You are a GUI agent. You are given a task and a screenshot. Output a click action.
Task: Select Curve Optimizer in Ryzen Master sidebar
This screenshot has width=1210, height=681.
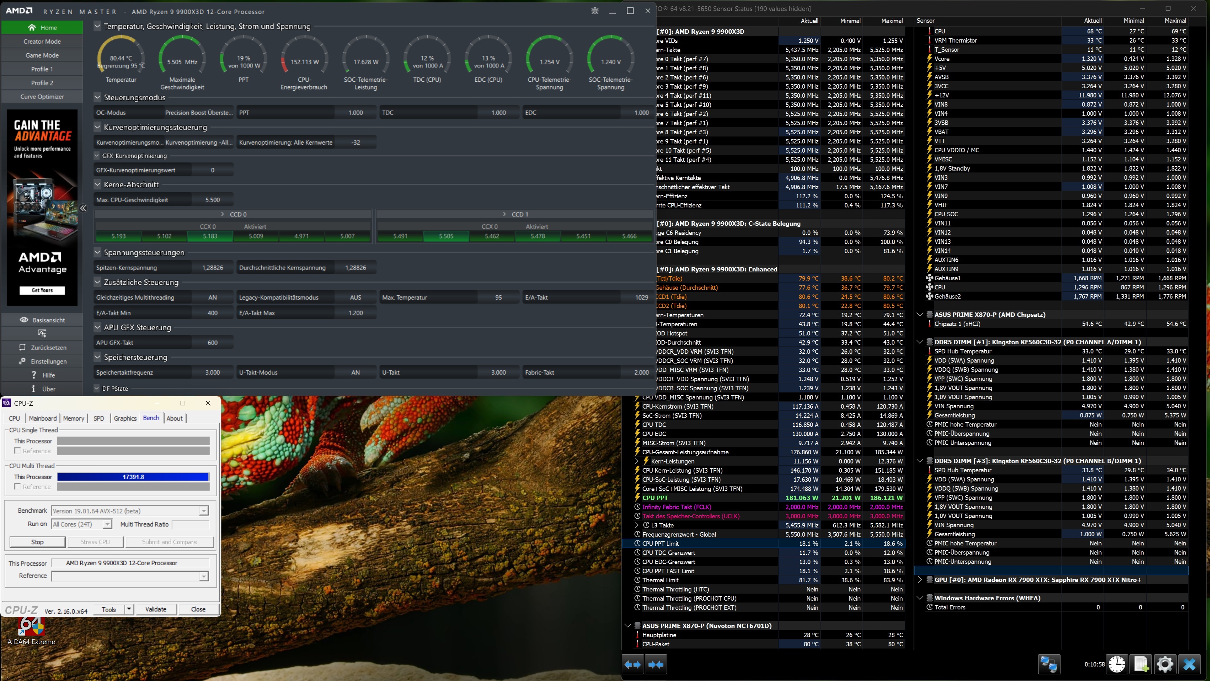tap(42, 96)
